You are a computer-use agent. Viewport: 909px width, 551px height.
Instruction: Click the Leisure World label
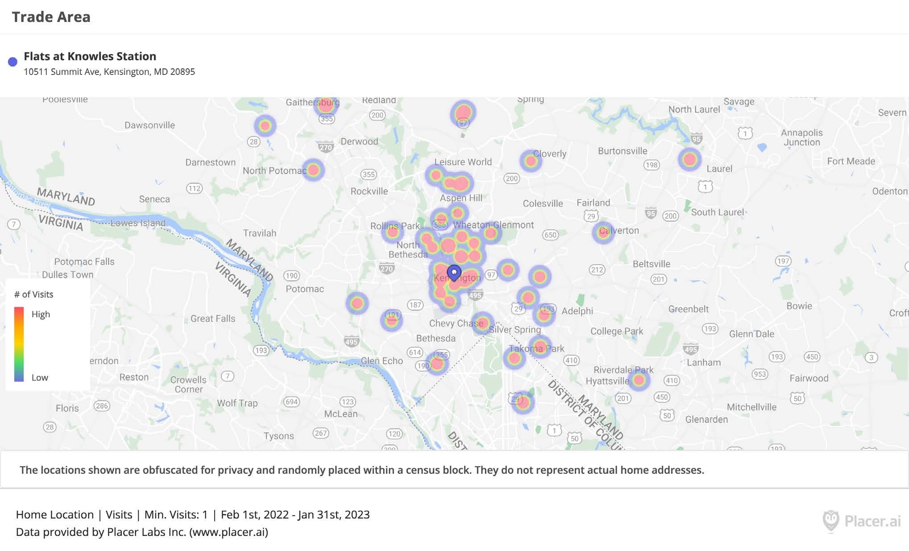pyautogui.click(x=463, y=162)
